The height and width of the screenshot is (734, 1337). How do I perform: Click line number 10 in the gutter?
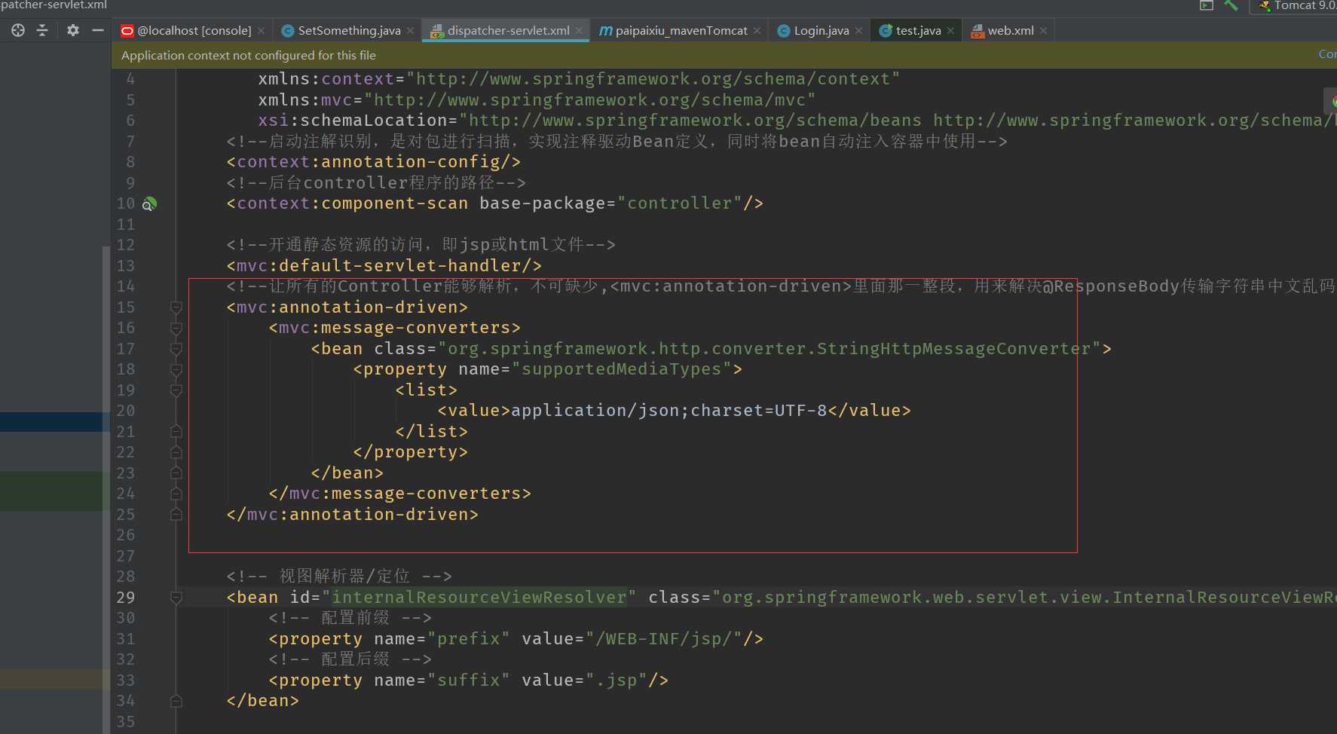coord(125,203)
